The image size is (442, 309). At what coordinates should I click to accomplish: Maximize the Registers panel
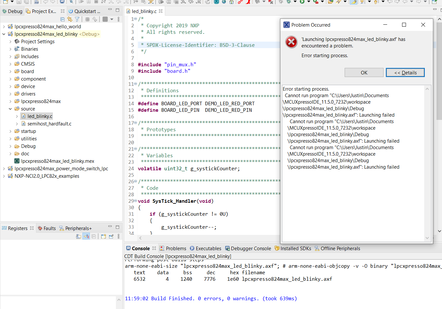(x=117, y=227)
